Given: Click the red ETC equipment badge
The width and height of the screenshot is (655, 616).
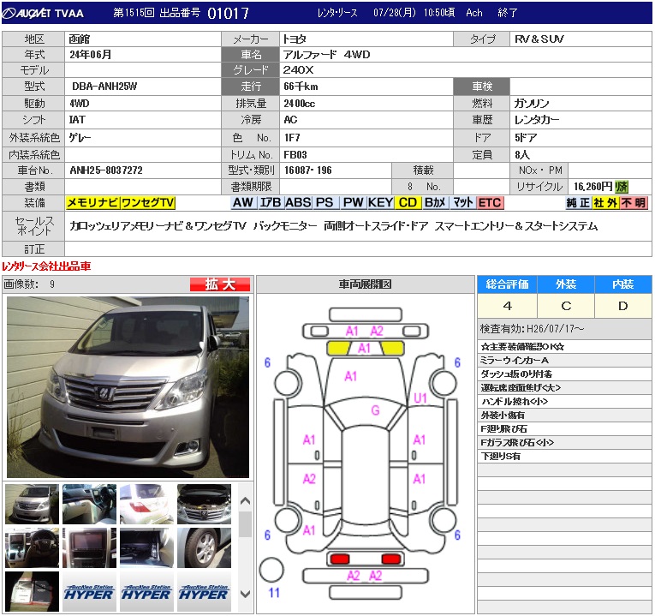Looking at the screenshot, I should [x=490, y=203].
